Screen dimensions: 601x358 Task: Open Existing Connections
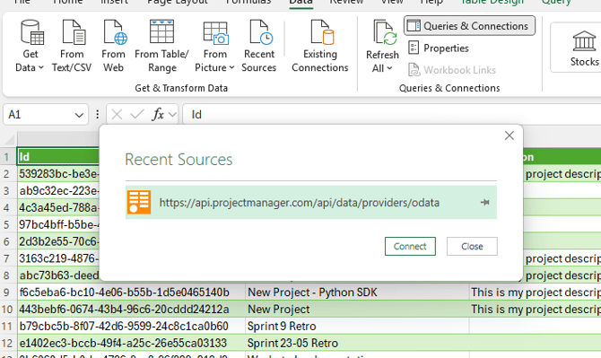pyautogui.click(x=320, y=46)
